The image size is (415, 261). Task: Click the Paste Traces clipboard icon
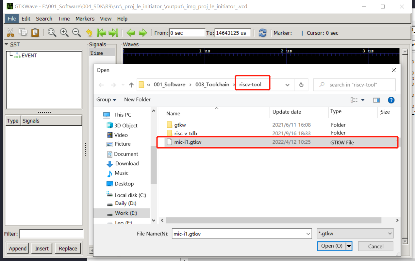pos(34,33)
